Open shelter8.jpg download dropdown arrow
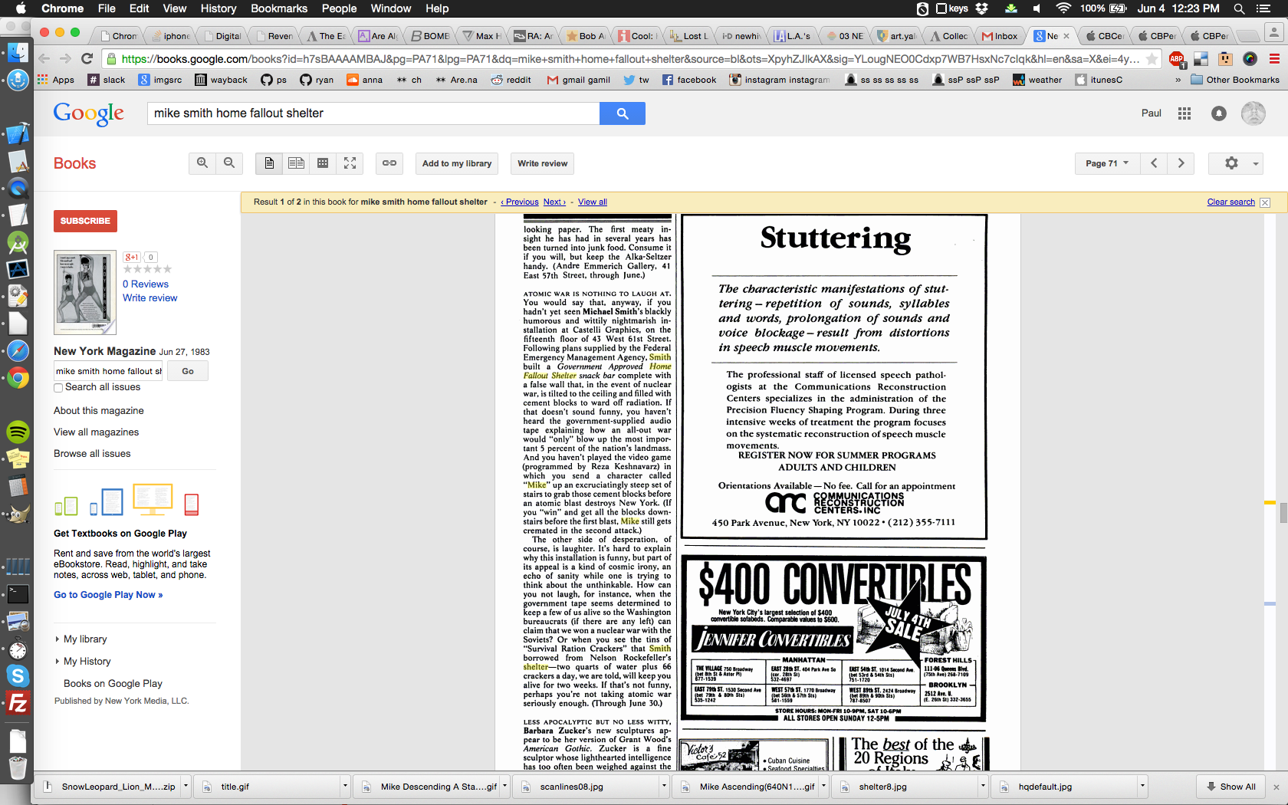 point(983,786)
